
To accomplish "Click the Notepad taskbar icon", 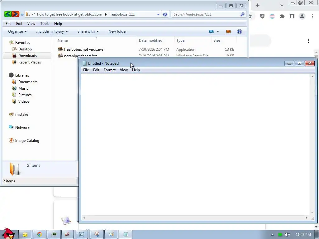I will [126, 235].
